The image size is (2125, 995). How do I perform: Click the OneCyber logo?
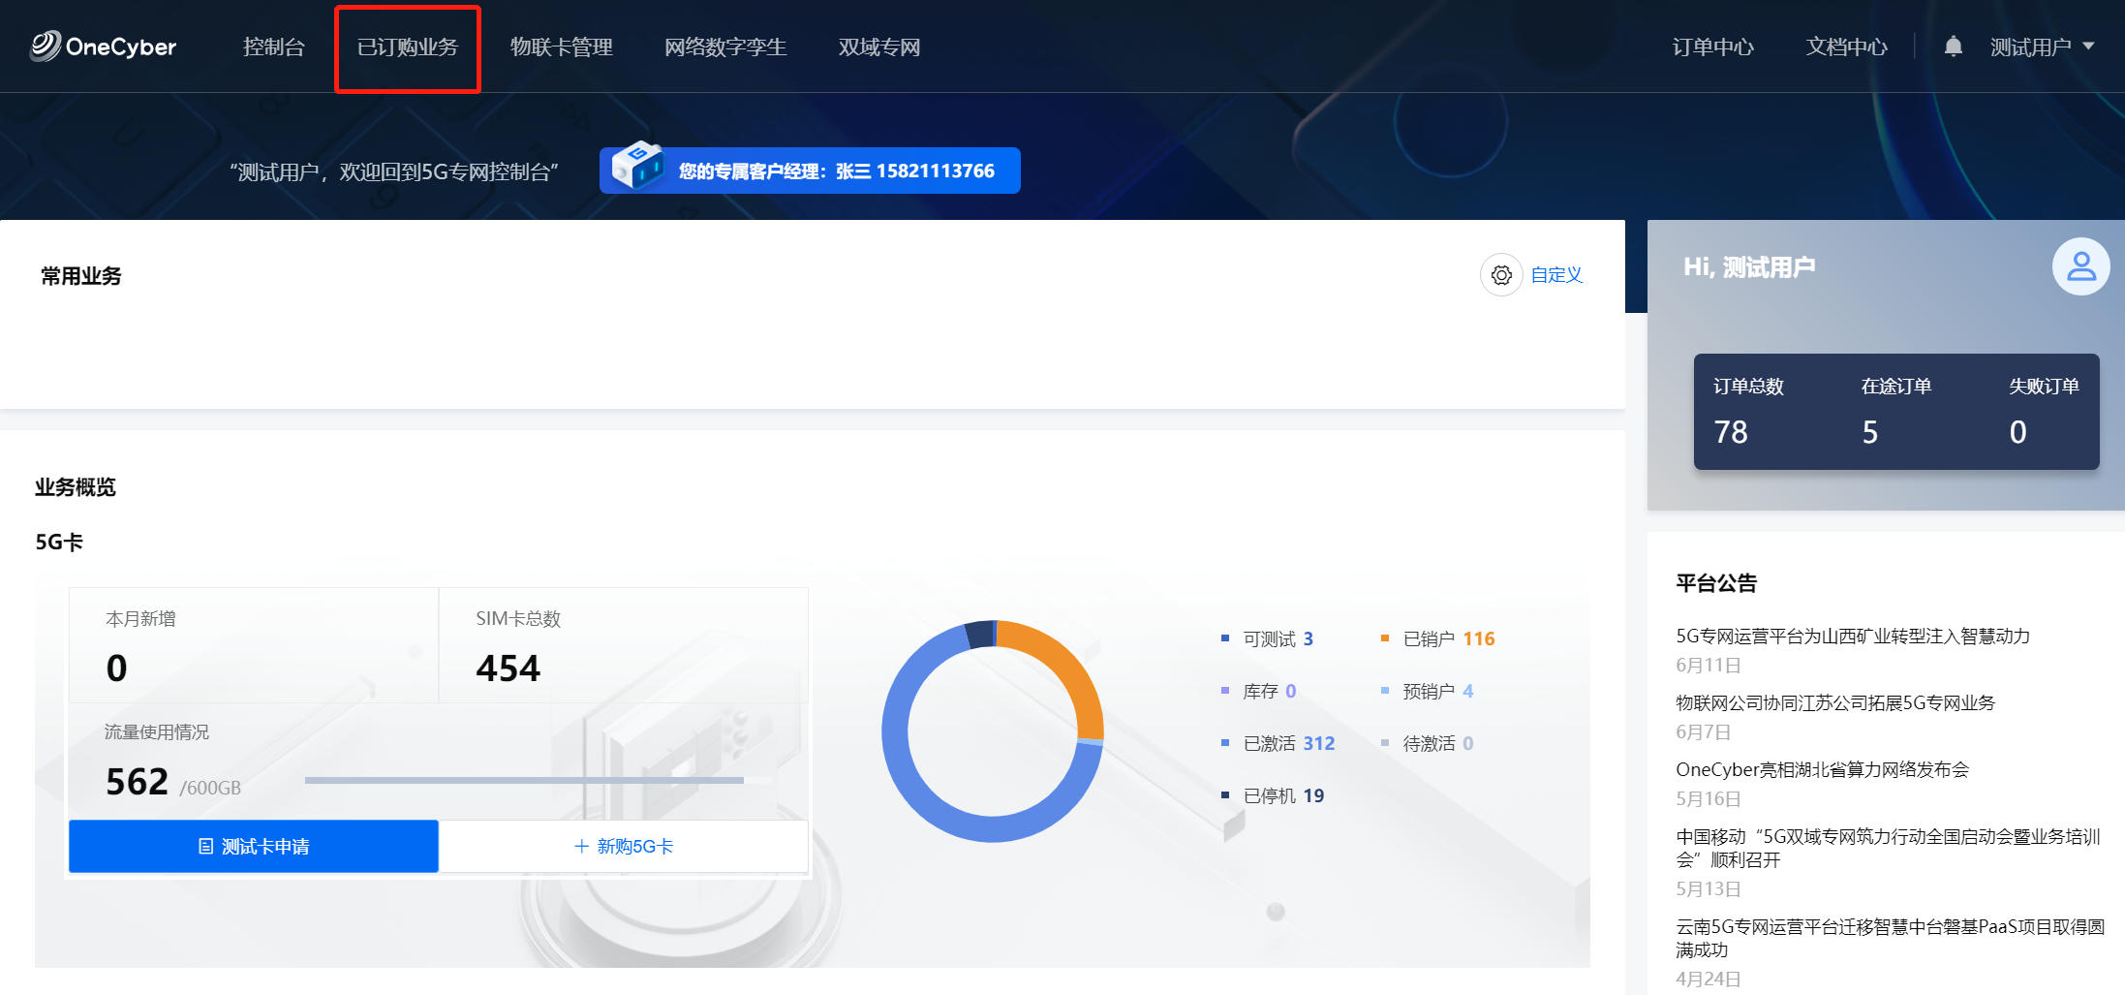point(104,47)
